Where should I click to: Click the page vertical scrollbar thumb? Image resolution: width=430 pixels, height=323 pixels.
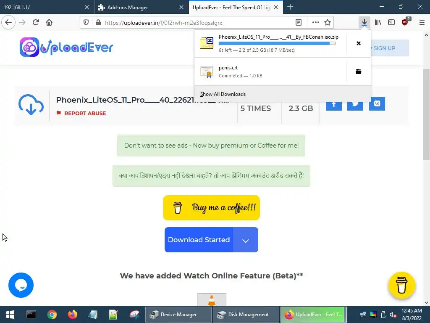426,114
